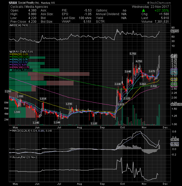
Task: Click the High value 5.980
Action: (x=32, y=14)
